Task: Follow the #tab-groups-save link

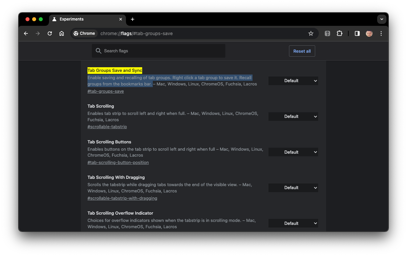Action: point(106,91)
